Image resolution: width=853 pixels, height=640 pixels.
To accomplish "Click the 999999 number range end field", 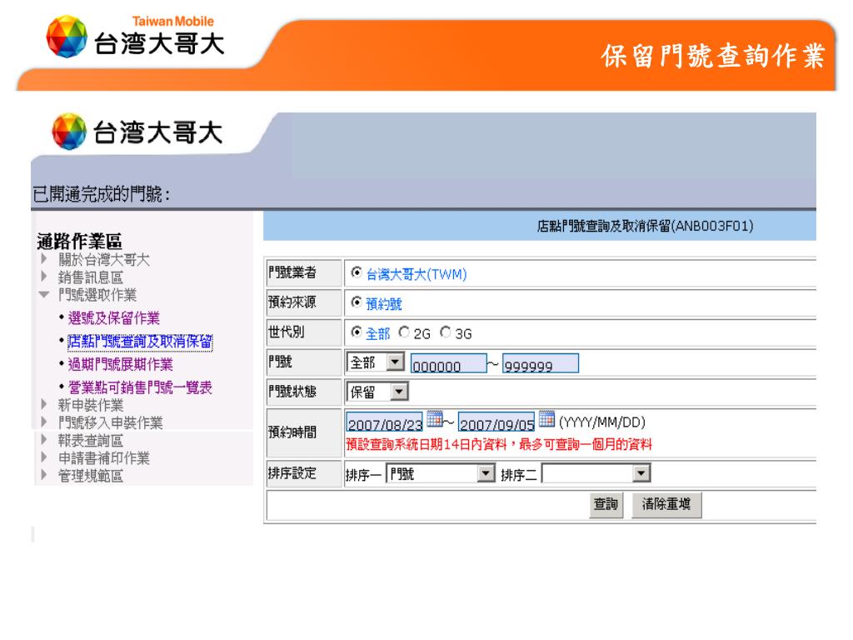I will [x=540, y=363].
